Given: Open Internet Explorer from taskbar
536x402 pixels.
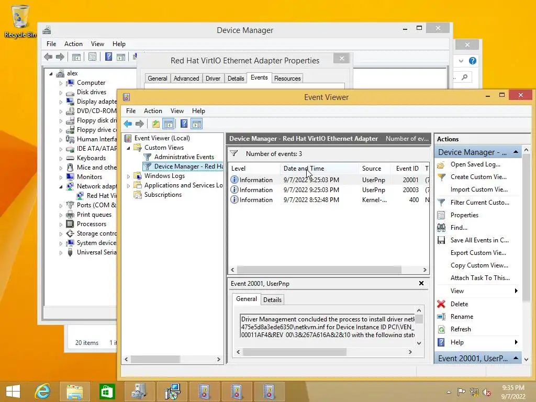Looking at the screenshot, I should tap(43, 392).
